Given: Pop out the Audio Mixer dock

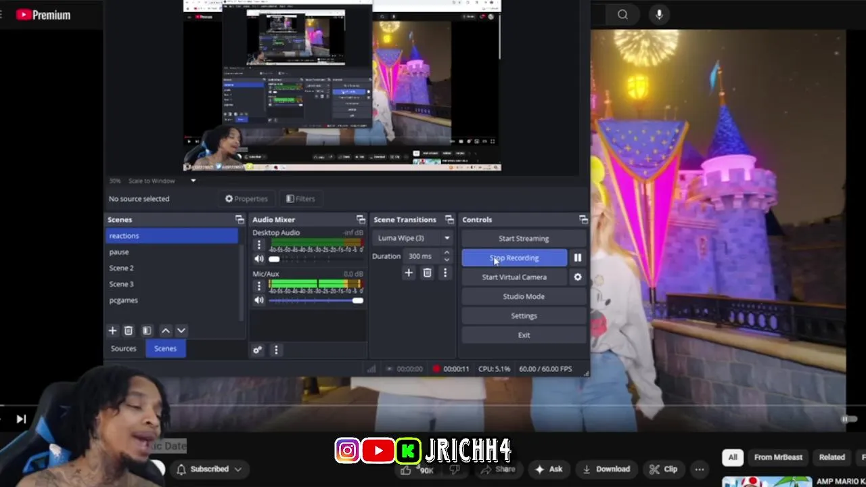Looking at the screenshot, I should click(361, 219).
